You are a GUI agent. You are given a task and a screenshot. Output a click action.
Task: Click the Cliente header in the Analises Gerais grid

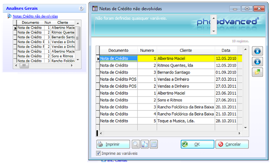pyautogui.click(x=63, y=22)
